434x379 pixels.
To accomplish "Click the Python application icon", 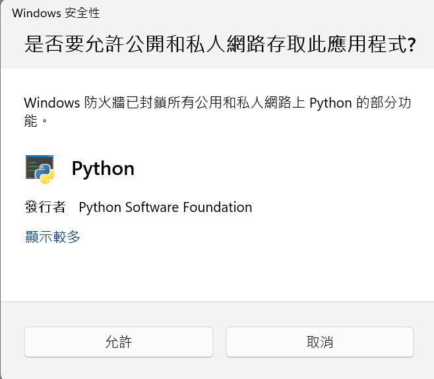I will pyautogui.click(x=40, y=168).
